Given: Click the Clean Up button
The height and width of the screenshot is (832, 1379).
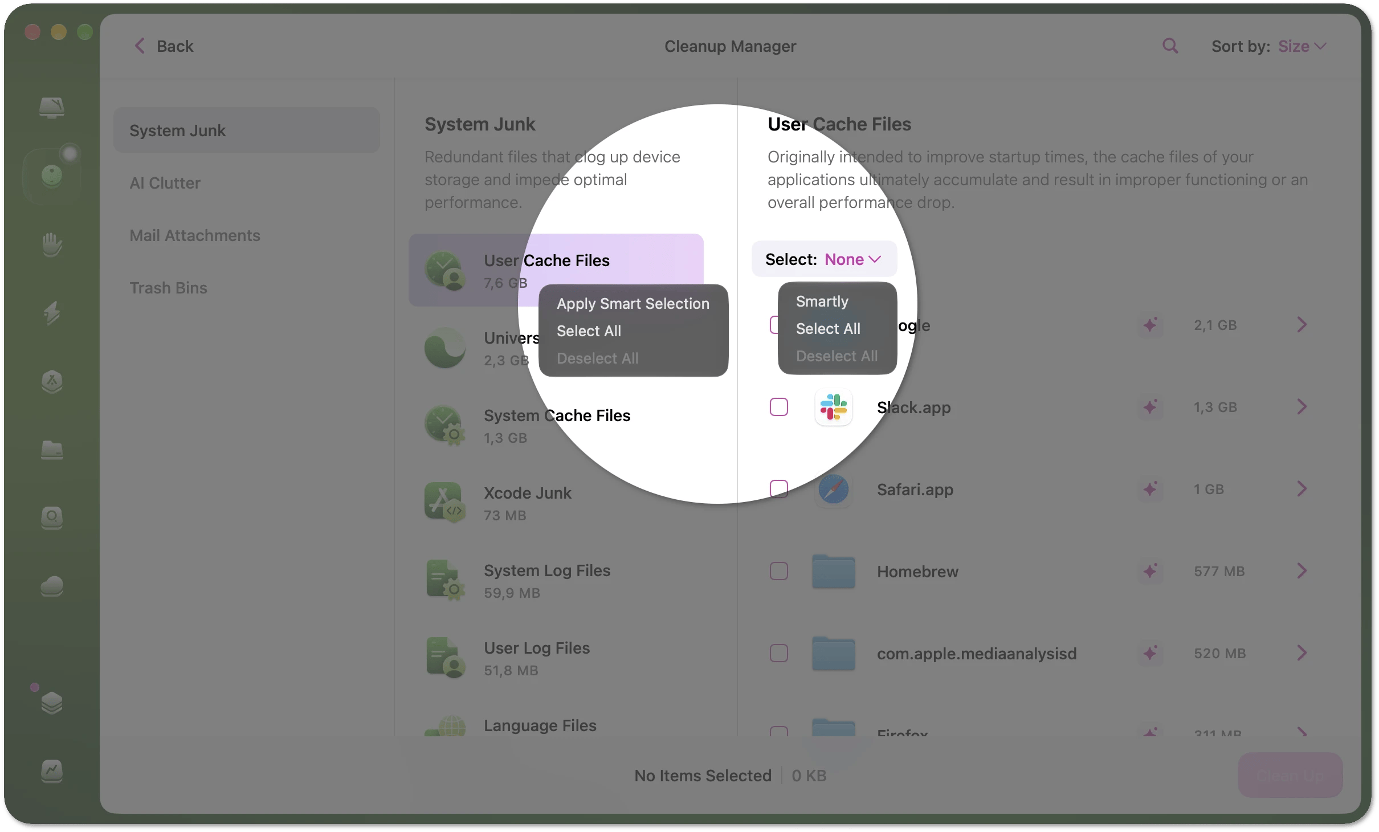Looking at the screenshot, I should click(1290, 776).
